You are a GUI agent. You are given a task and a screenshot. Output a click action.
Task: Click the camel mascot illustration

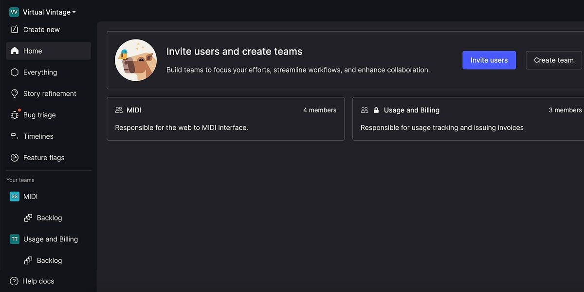136,60
